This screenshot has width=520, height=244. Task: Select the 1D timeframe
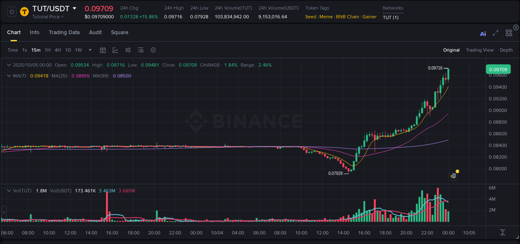click(68, 50)
